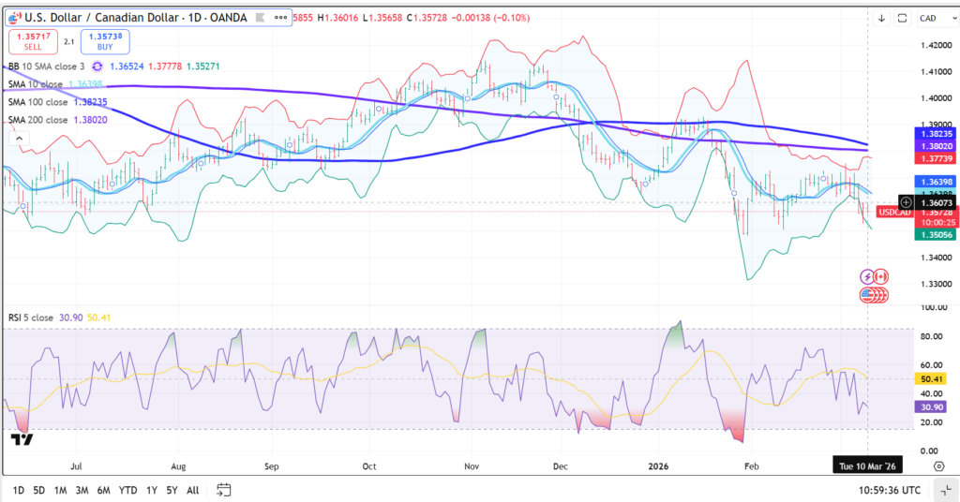
Task: Open chart settings gear on time axis
Action: coord(937,465)
